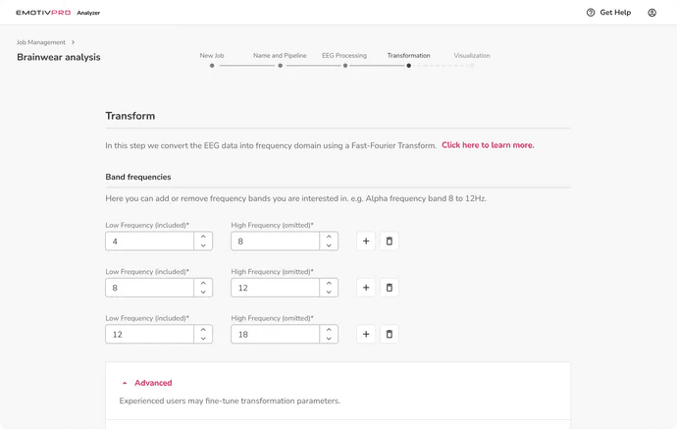This screenshot has width=677, height=430.
Task: Add a band after the 4–8 row
Action: click(366, 242)
